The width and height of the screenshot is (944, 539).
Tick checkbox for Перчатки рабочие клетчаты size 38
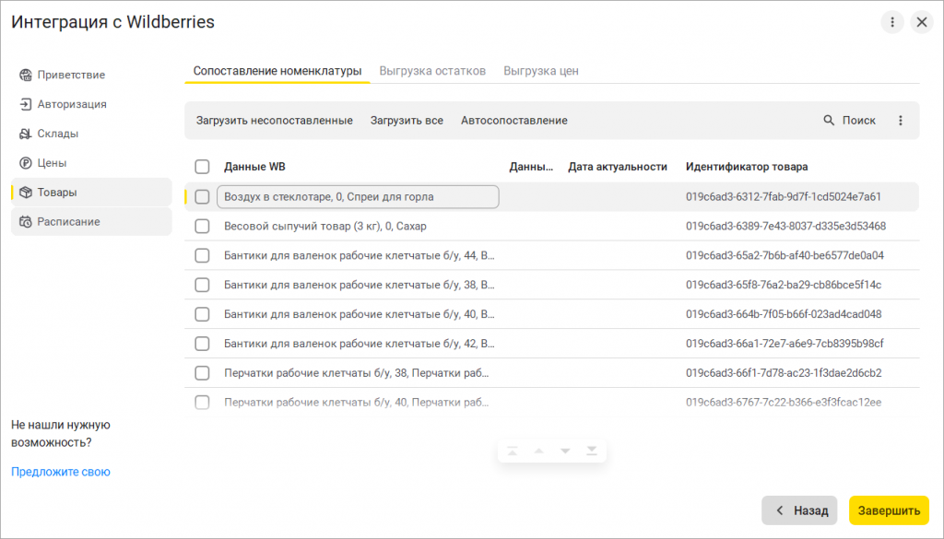tap(202, 373)
